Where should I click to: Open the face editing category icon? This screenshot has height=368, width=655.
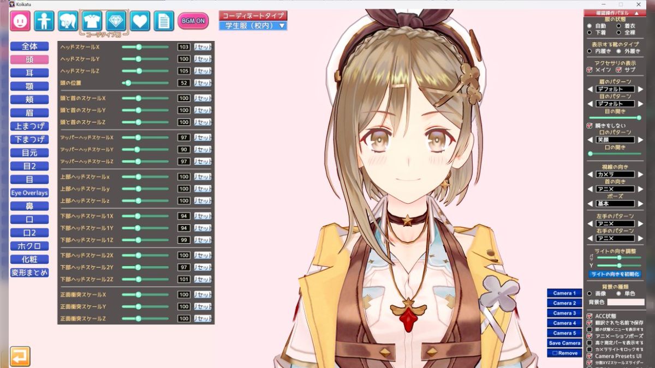tap(20, 21)
